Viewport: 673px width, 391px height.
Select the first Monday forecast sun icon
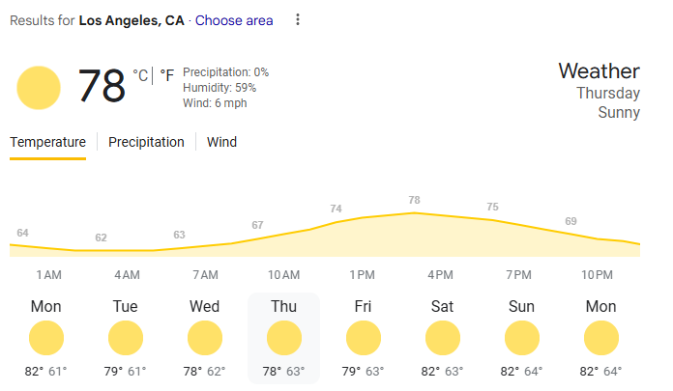click(x=46, y=339)
